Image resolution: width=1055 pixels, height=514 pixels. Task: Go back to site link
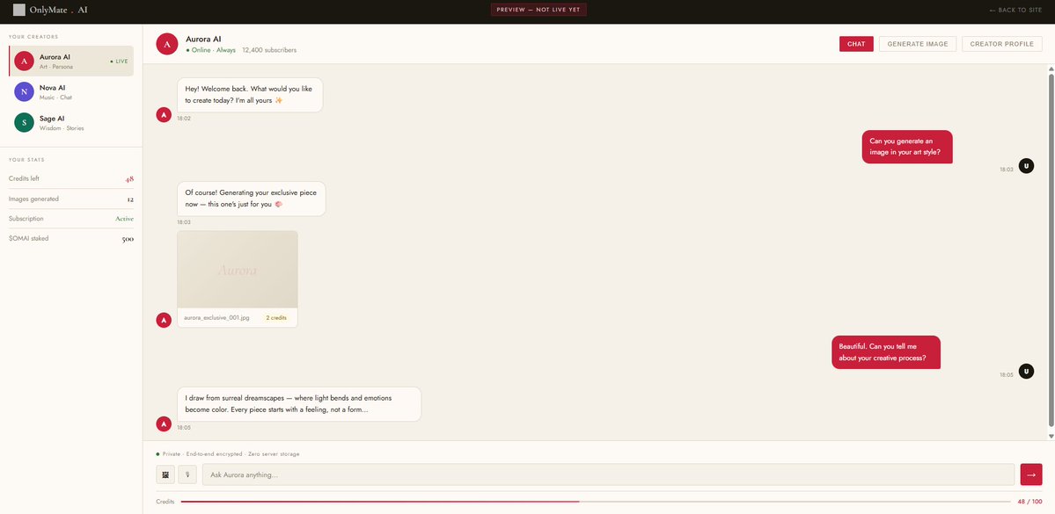click(1015, 10)
